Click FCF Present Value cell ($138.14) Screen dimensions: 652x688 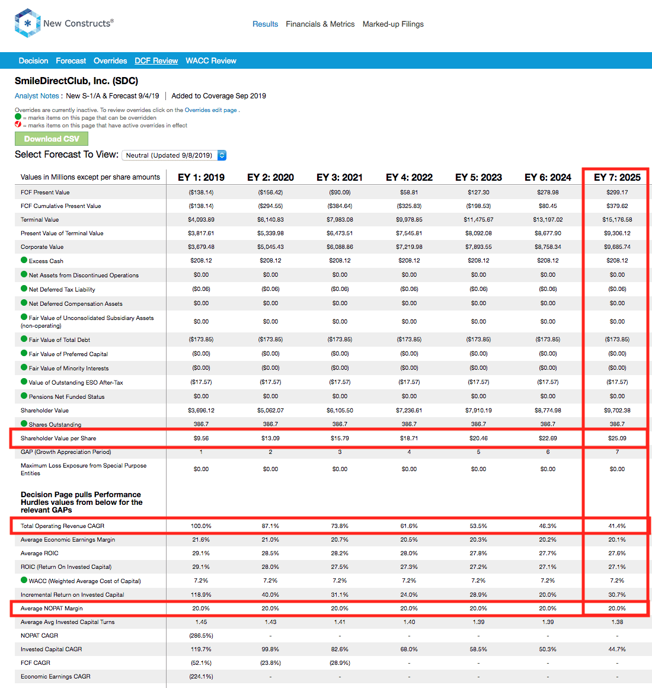click(201, 192)
